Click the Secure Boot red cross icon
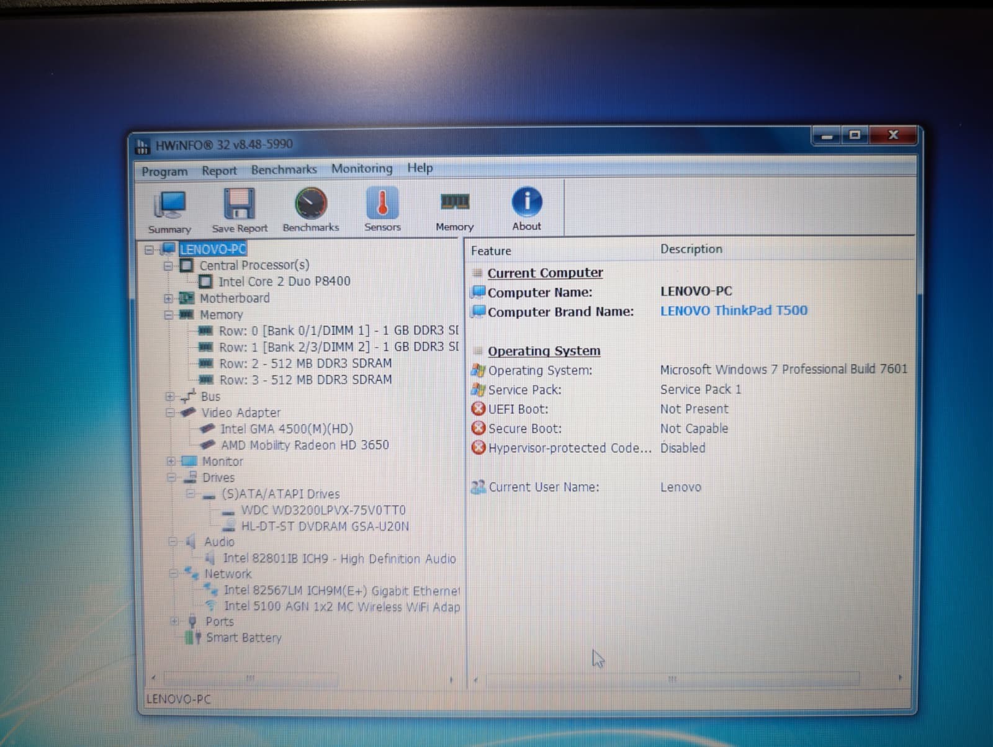993x747 pixels. [x=478, y=428]
